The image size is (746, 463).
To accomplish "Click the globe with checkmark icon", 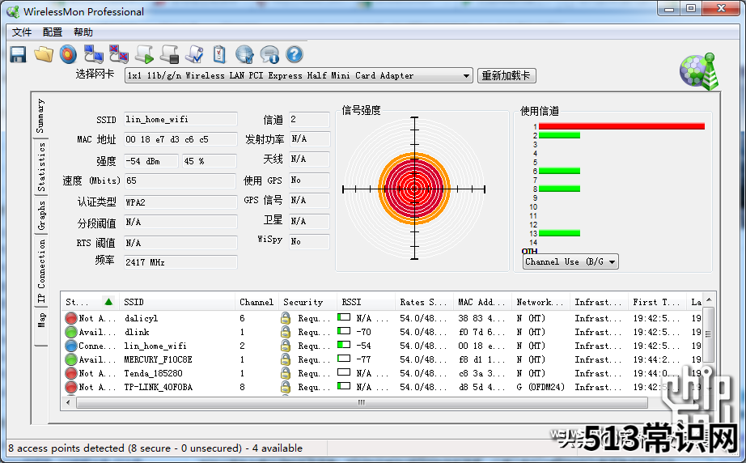I will click(244, 54).
